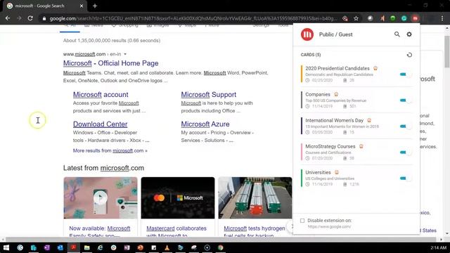Click the orange extension icon in the Chrome toolbar
This screenshot has height=253, width=450.
click(x=382, y=18)
